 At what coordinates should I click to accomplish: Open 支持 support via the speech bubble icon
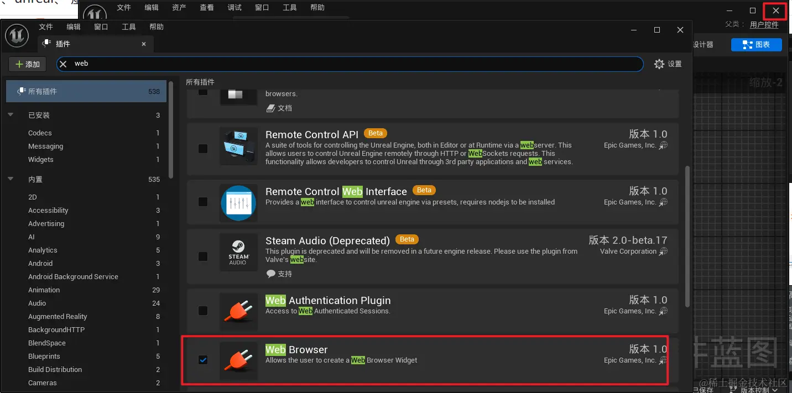270,273
